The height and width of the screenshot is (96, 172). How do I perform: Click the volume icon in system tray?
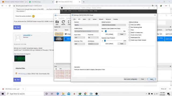pyautogui.click(x=157, y=94)
